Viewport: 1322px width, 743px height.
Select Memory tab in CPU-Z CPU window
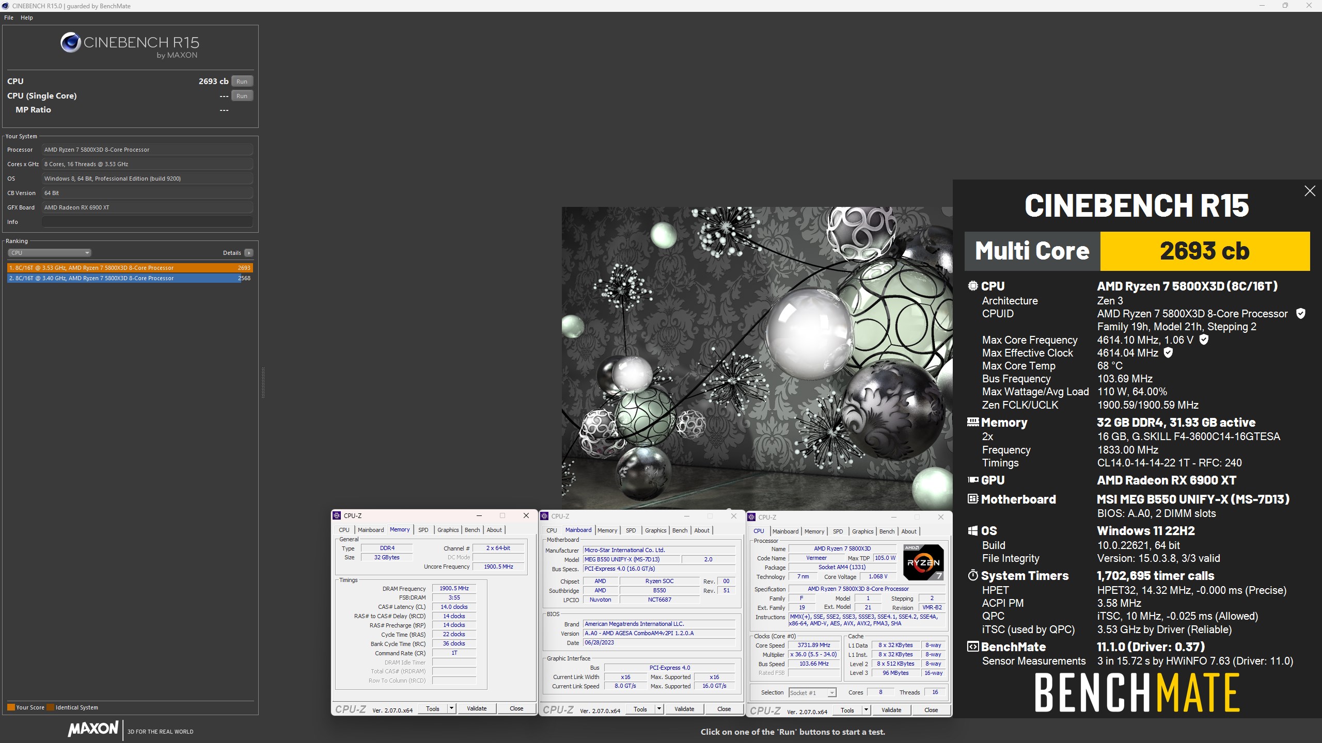pos(814,531)
